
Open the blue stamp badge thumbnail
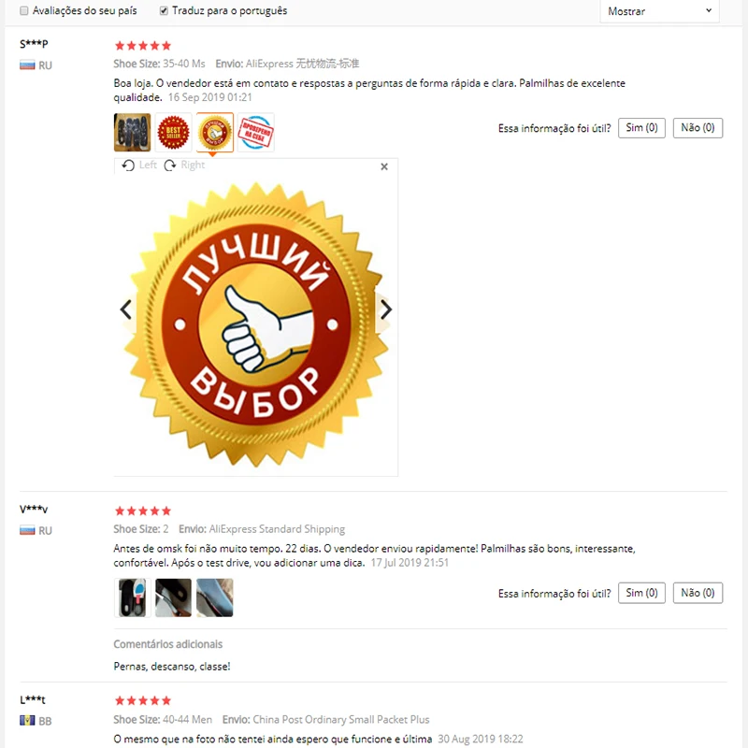255,133
